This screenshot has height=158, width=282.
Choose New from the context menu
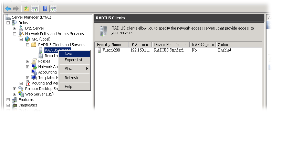69,54
